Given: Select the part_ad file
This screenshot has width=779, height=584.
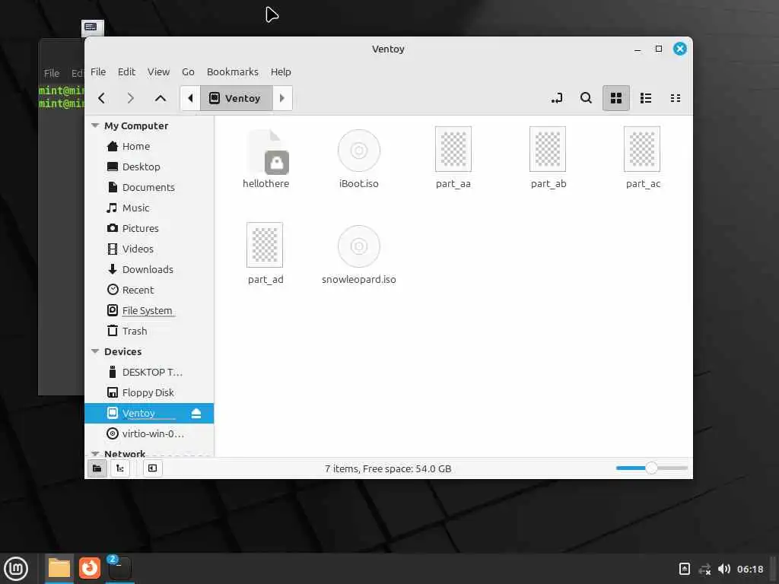Looking at the screenshot, I should pos(265,254).
